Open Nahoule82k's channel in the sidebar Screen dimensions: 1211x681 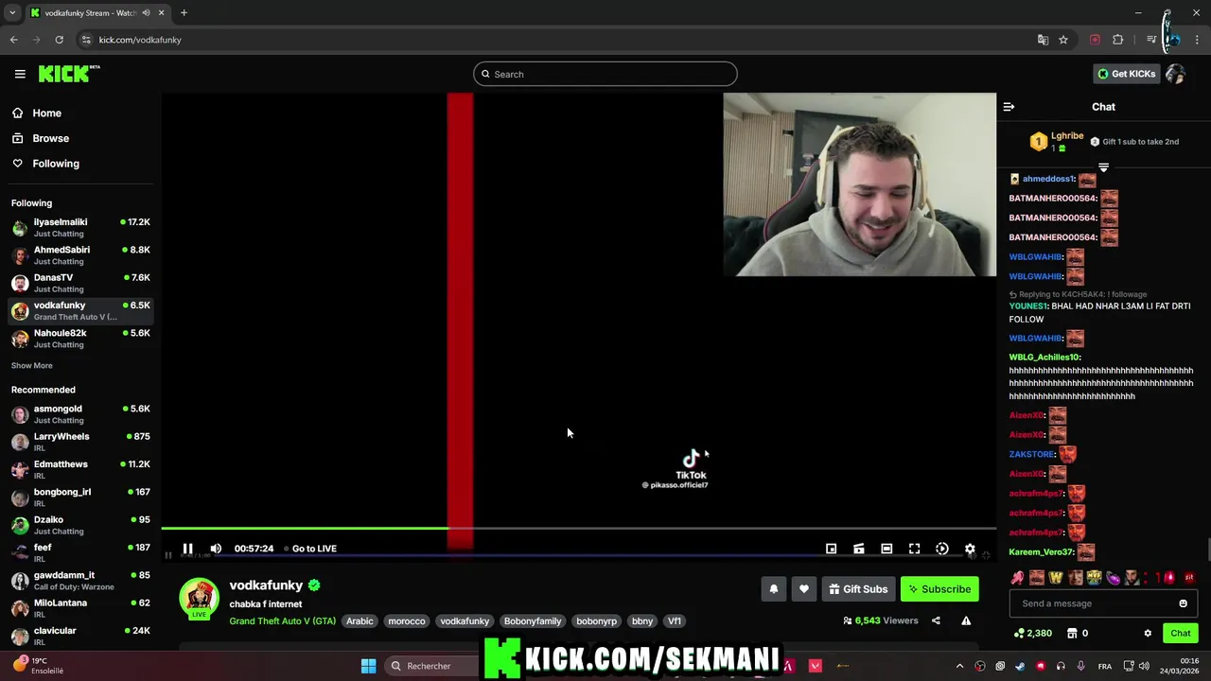click(x=80, y=339)
